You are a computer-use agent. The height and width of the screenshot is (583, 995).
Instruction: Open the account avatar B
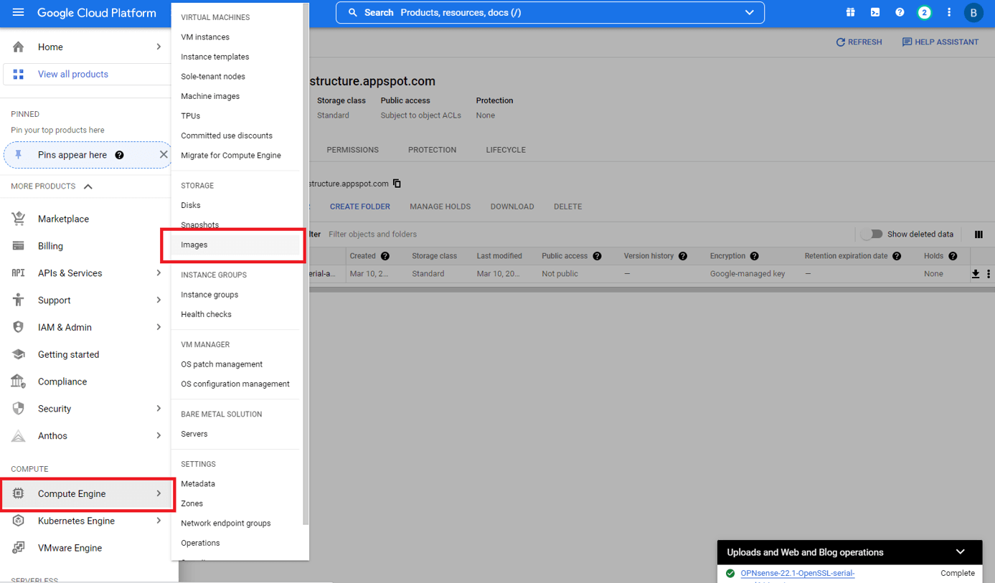pyautogui.click(x=973, y=13)
